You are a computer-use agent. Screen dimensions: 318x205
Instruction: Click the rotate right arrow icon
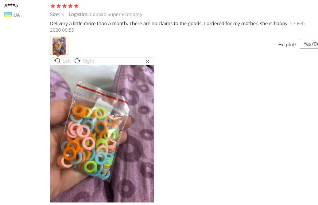tap(77, 61)
